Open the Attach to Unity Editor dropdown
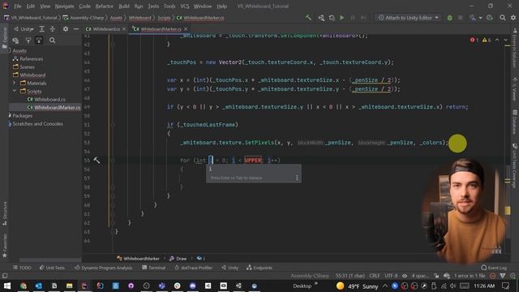Screen dimensions: 519x292 (x=409, y=18)
